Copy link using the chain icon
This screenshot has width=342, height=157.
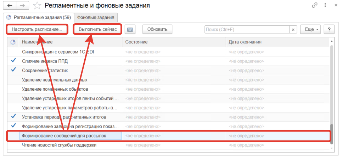click(x=314, y=6)
